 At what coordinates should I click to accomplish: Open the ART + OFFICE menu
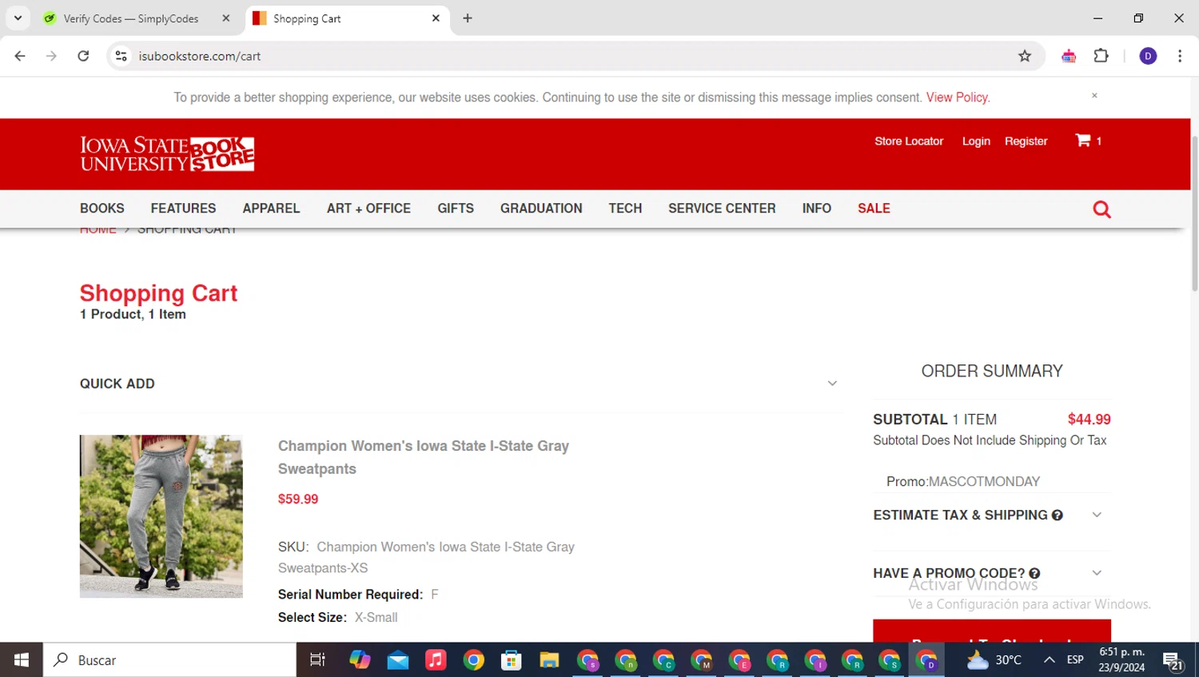(x=368, y=208)
